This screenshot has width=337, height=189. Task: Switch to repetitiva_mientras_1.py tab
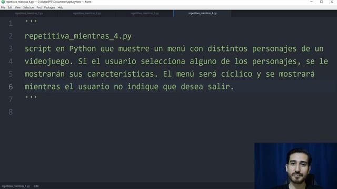tap(29, 13)
